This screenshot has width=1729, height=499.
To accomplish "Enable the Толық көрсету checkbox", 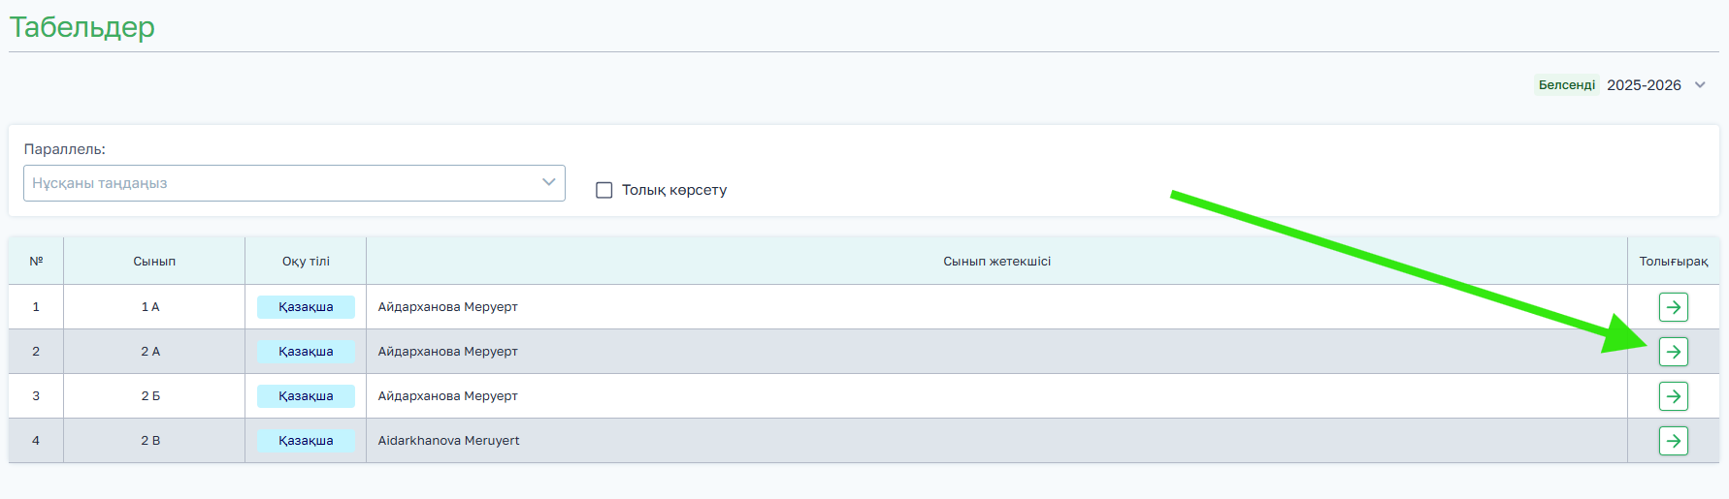I will [604, 190].
